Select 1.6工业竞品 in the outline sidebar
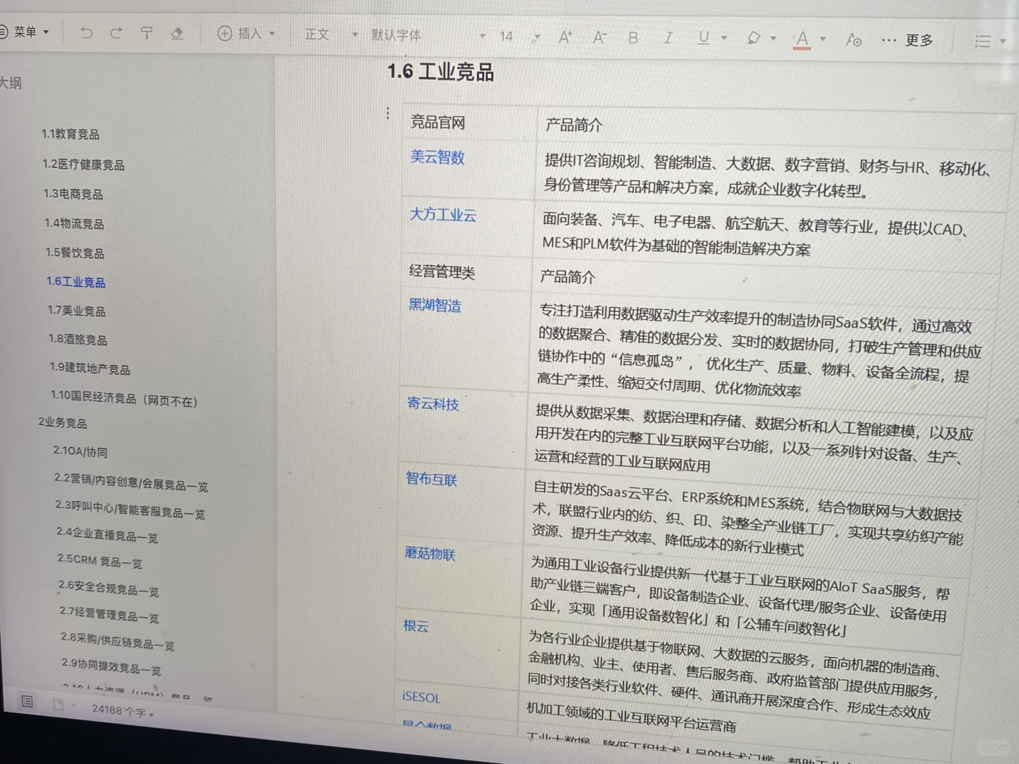1019x764 pixels. click(x=75, y=282)
